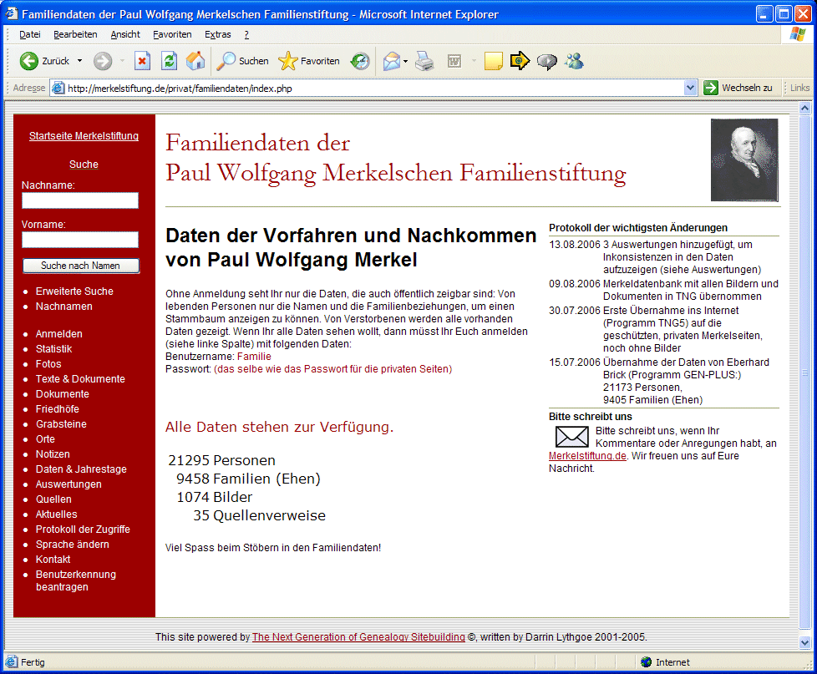Open the Favoriten menu in menu bar

172,34
